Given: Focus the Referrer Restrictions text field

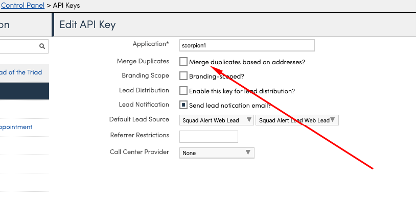Looking at the screenshot, I should [209, 136].
